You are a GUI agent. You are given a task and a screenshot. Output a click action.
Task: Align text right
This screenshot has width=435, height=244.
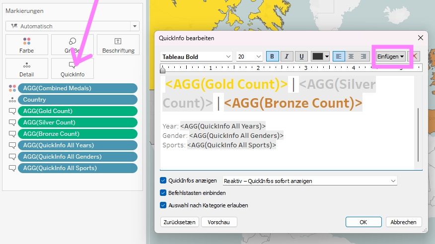pyautogui.click(x=363, y=57)
